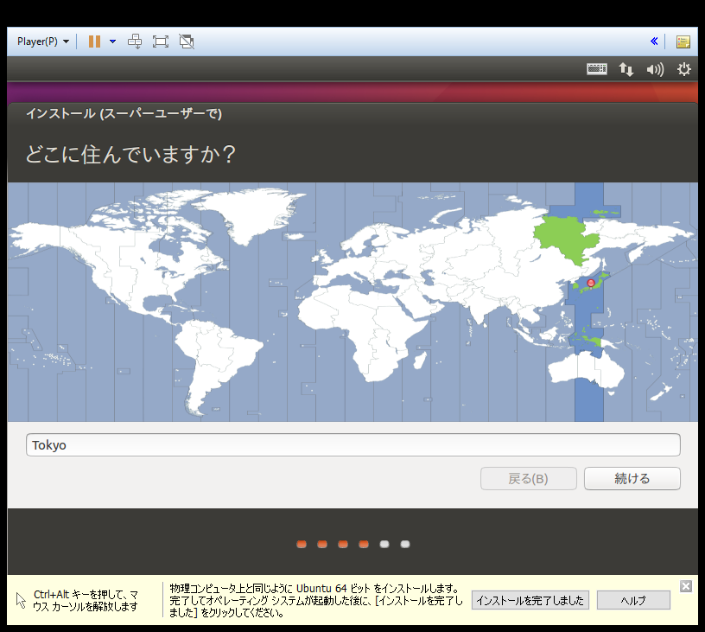Open the notes icon in toolbar

(683, 41)
